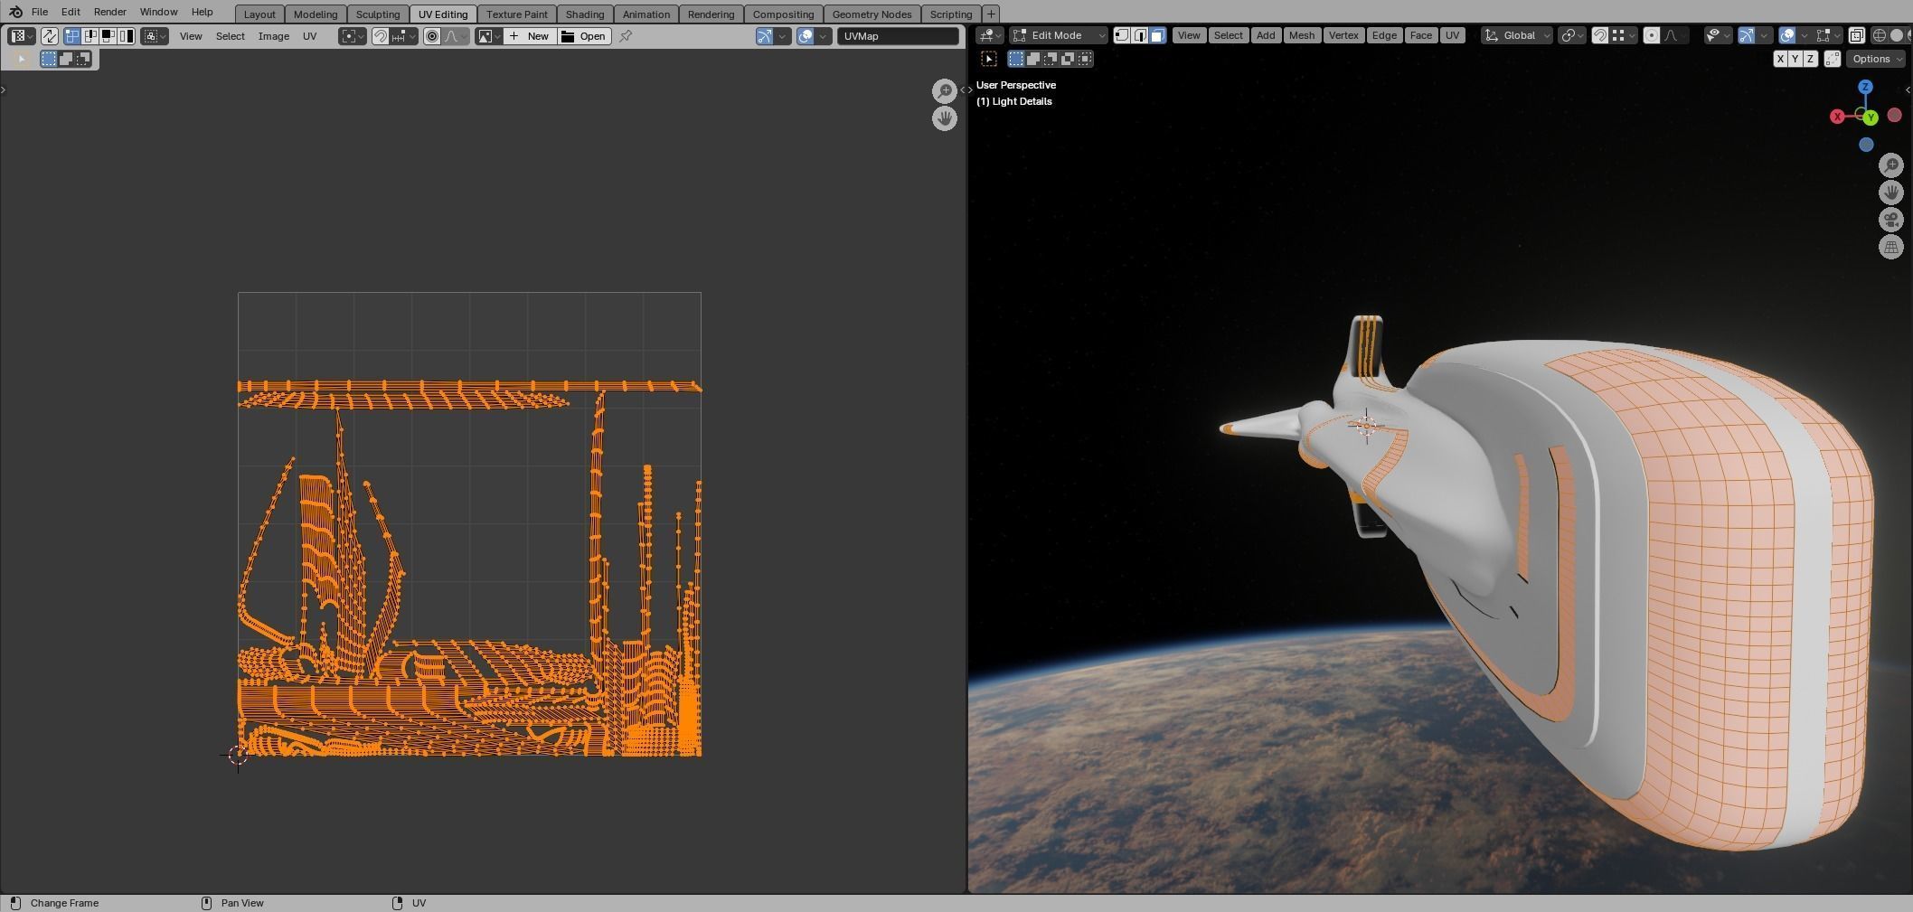This screenshot has height=912, width=1913.
Task: Add new workspace with plus tab
Action: coord(991,14)
